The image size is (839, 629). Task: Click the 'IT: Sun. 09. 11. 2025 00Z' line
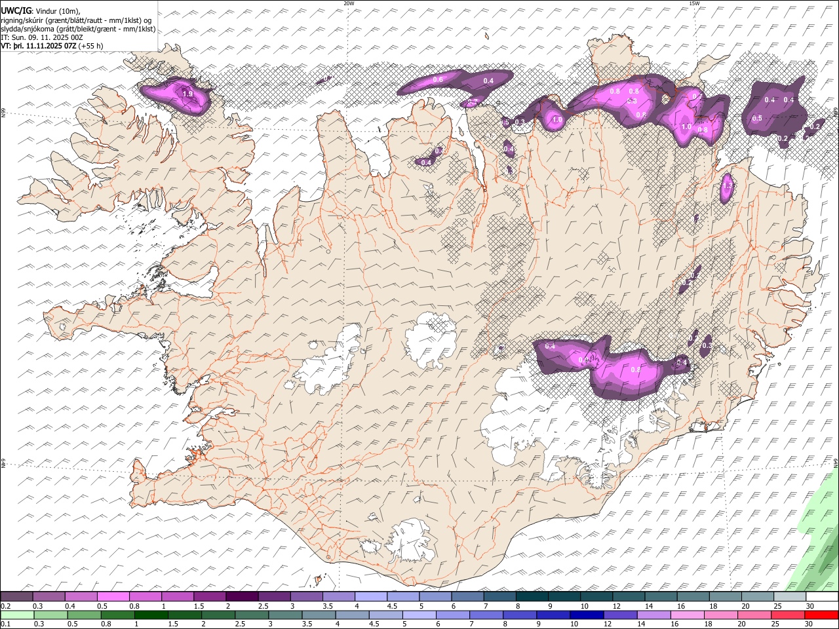(42, 37)
